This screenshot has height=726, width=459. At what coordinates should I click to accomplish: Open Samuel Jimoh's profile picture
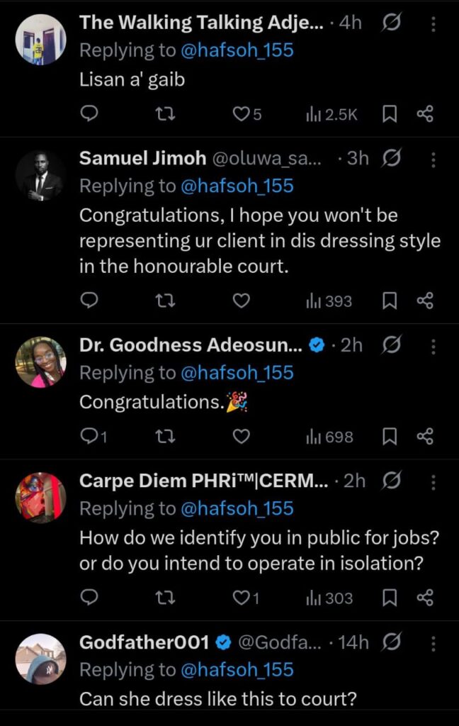click(40, 176)
